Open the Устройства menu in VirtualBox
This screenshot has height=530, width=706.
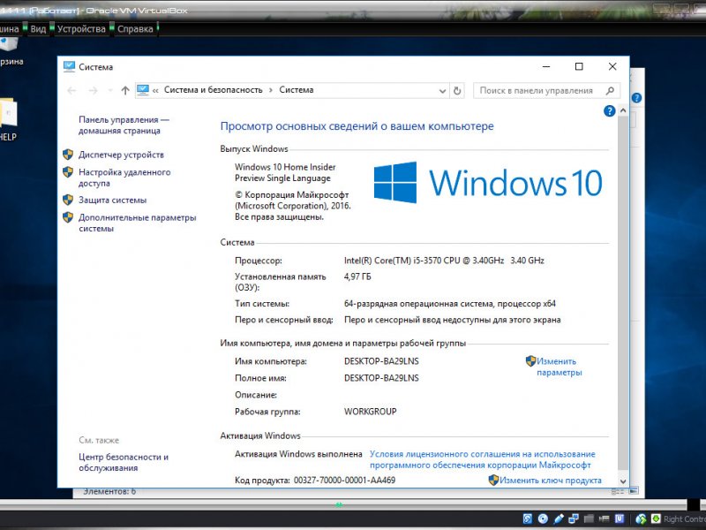point(81,29)
